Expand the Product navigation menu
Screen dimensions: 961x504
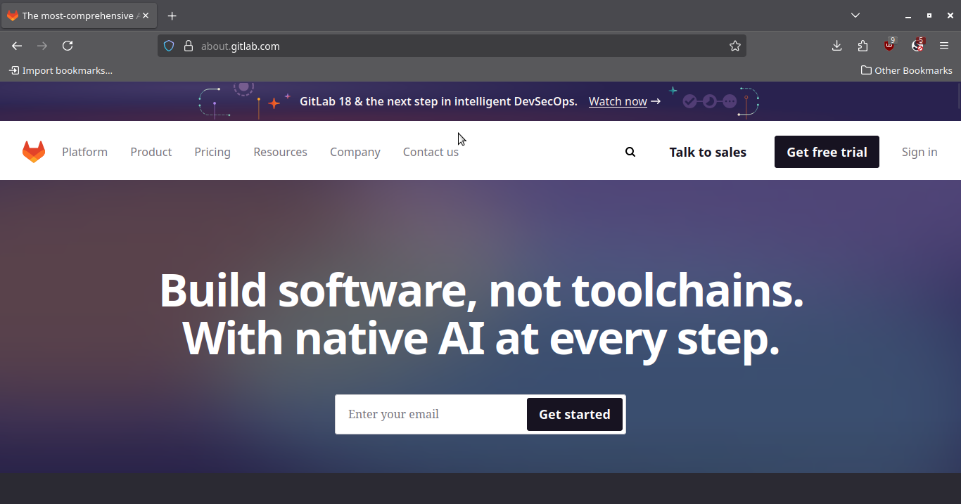(151, 152)
